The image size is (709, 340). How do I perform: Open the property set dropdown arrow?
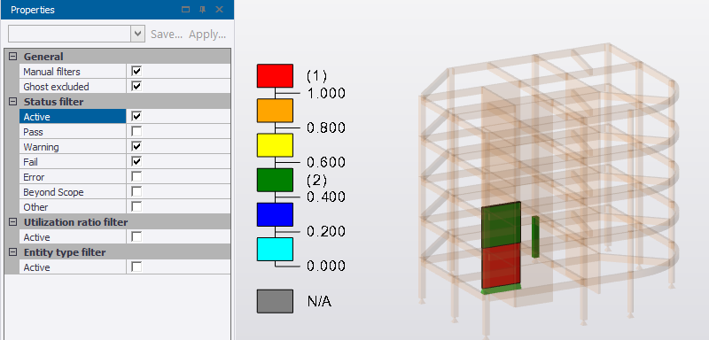pyautogui.click(x=138, y=34)
